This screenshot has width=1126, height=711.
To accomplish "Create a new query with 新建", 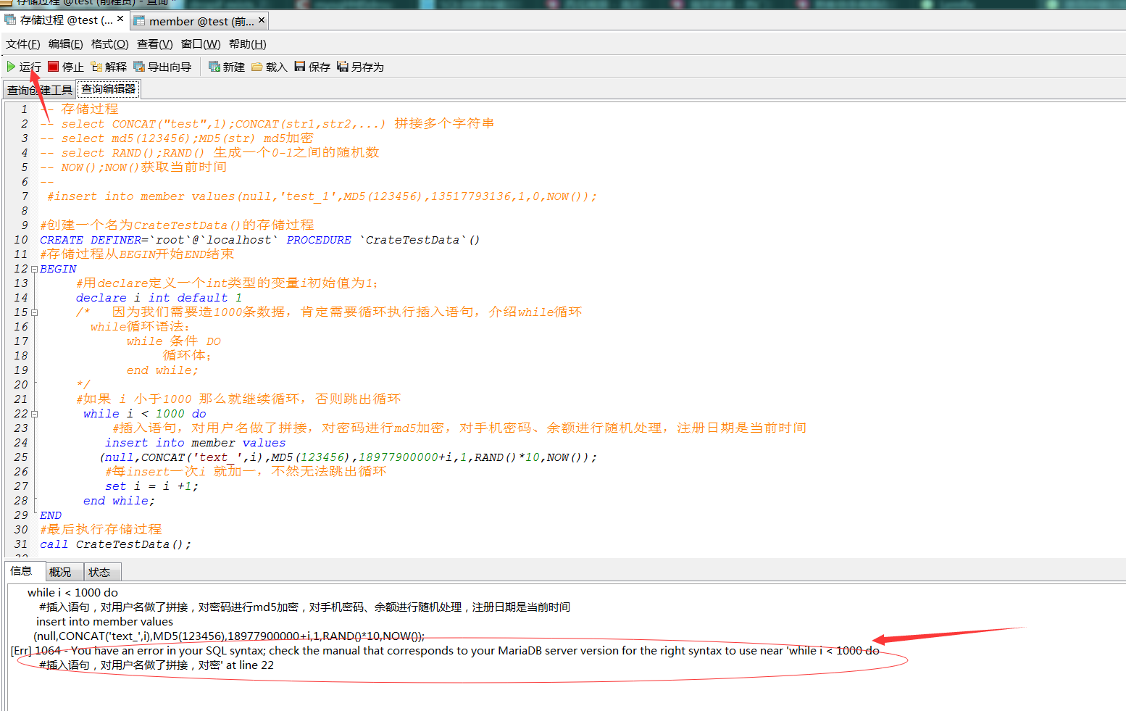I will click(x=214, y=67).
